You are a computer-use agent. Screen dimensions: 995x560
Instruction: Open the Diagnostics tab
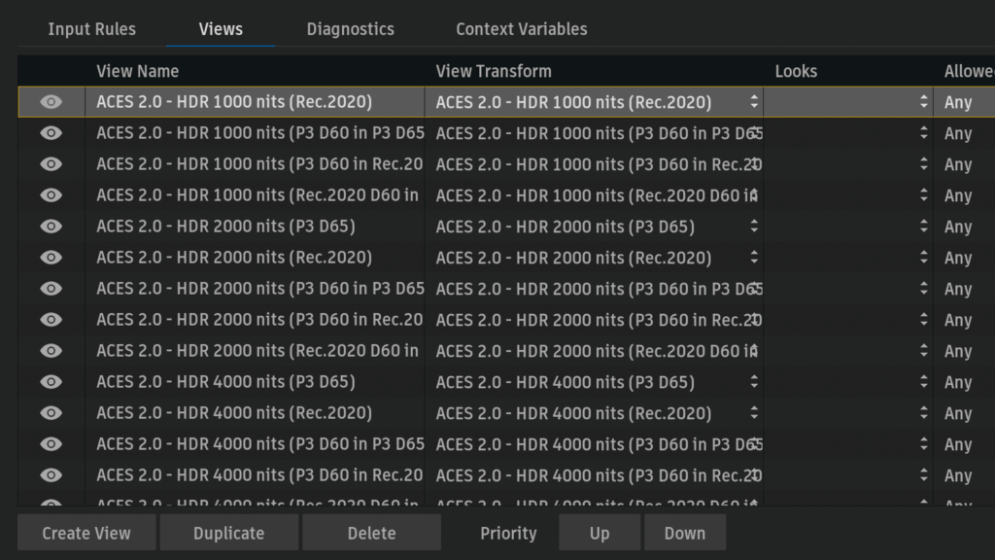coord(350,29)
